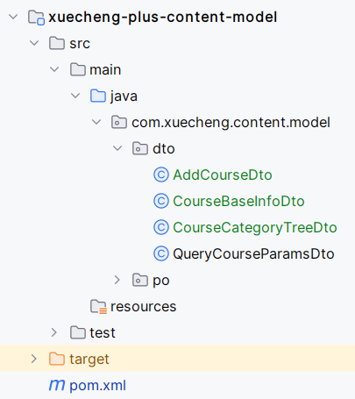The width and height of the screenshot is (355, 399).
Task: Click the xuecheng-plus-content-model module icon
Action: (36, 18)
